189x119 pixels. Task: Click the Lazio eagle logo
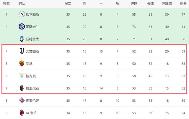tap(22, 76)
